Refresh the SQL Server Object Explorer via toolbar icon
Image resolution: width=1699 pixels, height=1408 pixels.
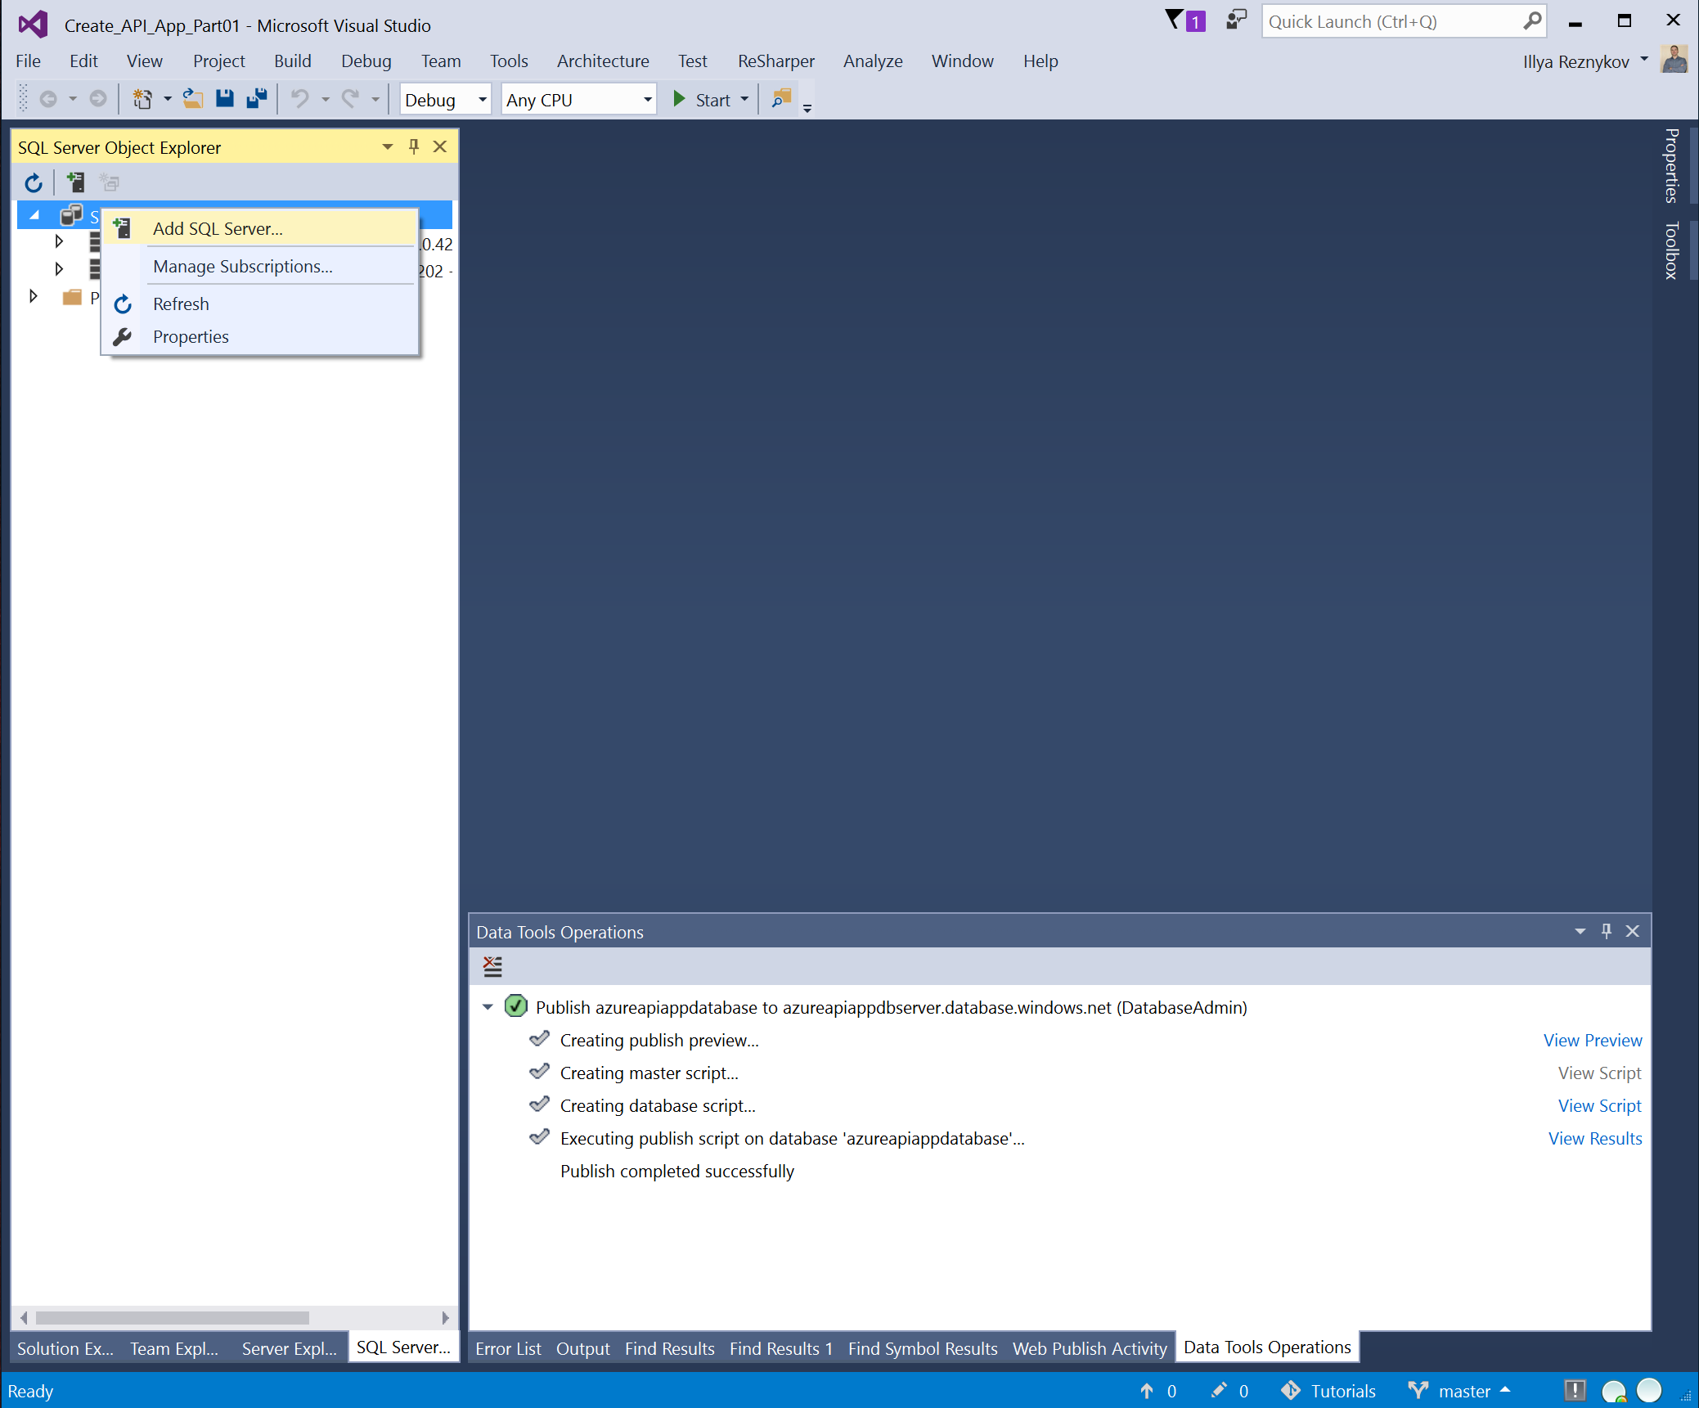click(33, 182)
